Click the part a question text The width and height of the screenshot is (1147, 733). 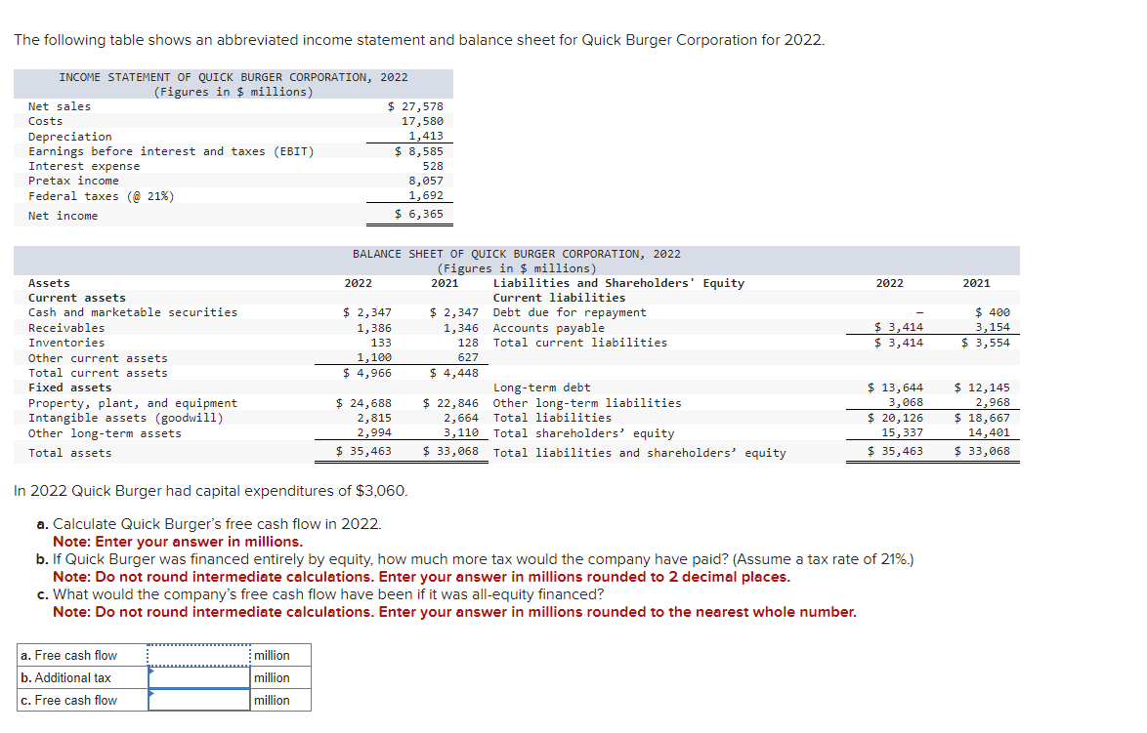point(193,526)
